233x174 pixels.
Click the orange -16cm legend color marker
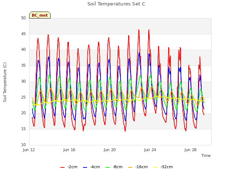(x=130, y=167)
